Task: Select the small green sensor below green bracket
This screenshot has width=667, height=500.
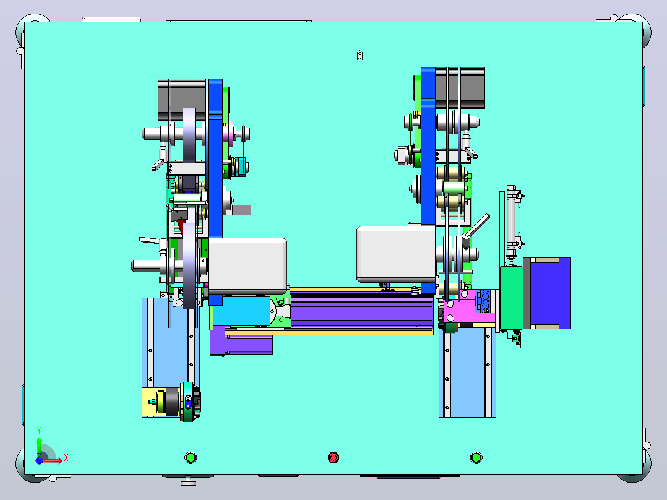Action: pos(516,338)
